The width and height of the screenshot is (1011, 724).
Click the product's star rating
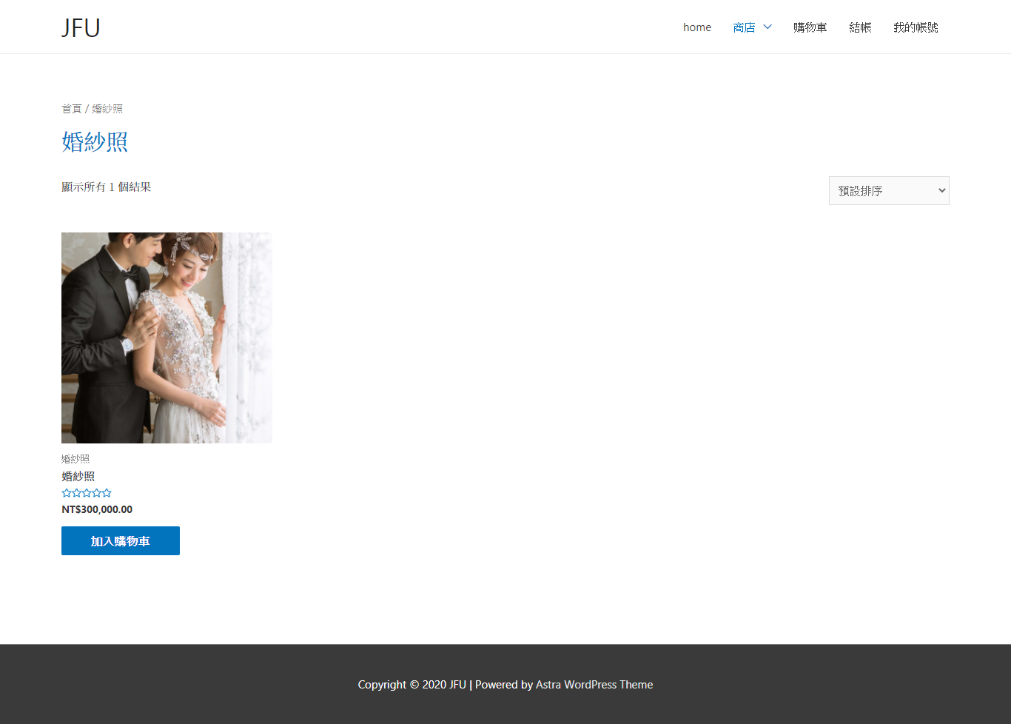click(87, 493)
